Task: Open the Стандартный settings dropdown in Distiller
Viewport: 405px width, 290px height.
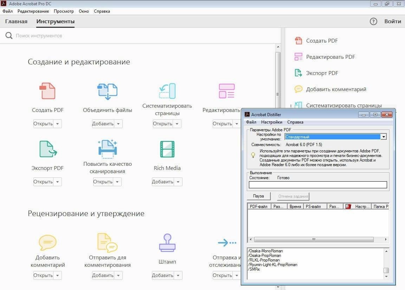Action: coord(384,137)
